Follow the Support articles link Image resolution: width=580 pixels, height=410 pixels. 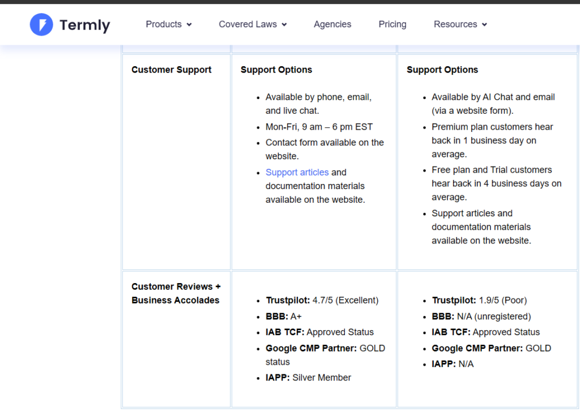(297, 172)
